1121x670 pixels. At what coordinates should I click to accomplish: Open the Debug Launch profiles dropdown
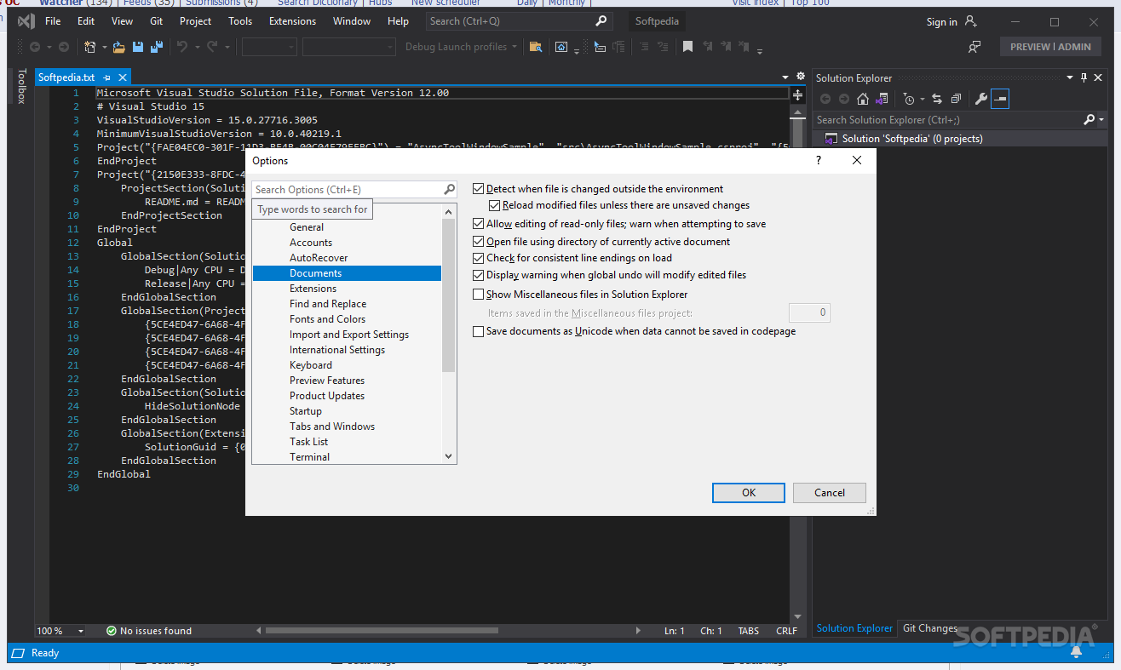pyautogui.click(x=461, y=47)
